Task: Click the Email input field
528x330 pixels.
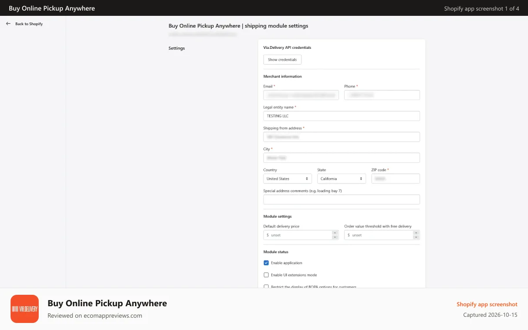Action: pos(301,95)
